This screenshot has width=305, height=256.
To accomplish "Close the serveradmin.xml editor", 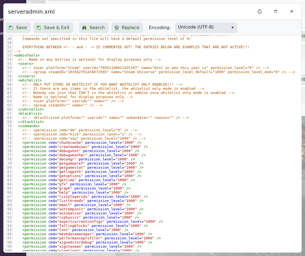I will click(x=292, y=11).
